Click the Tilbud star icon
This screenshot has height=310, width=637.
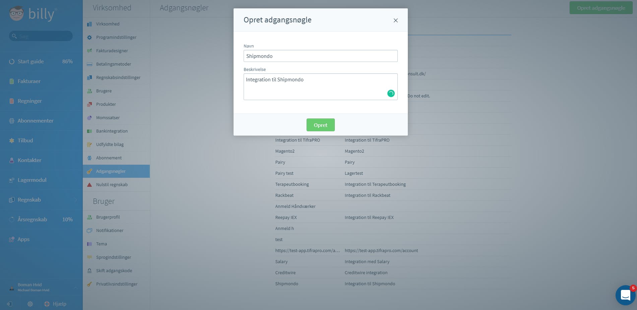12,141
